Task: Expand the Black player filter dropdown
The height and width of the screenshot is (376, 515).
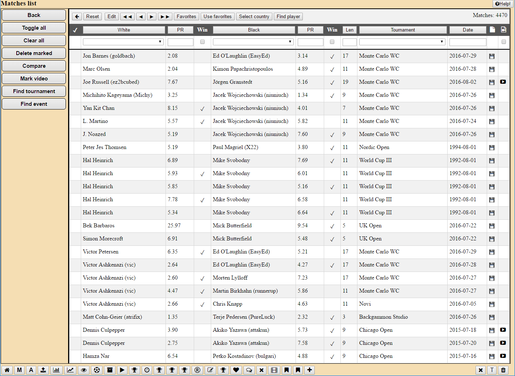Action: [253, 42]
